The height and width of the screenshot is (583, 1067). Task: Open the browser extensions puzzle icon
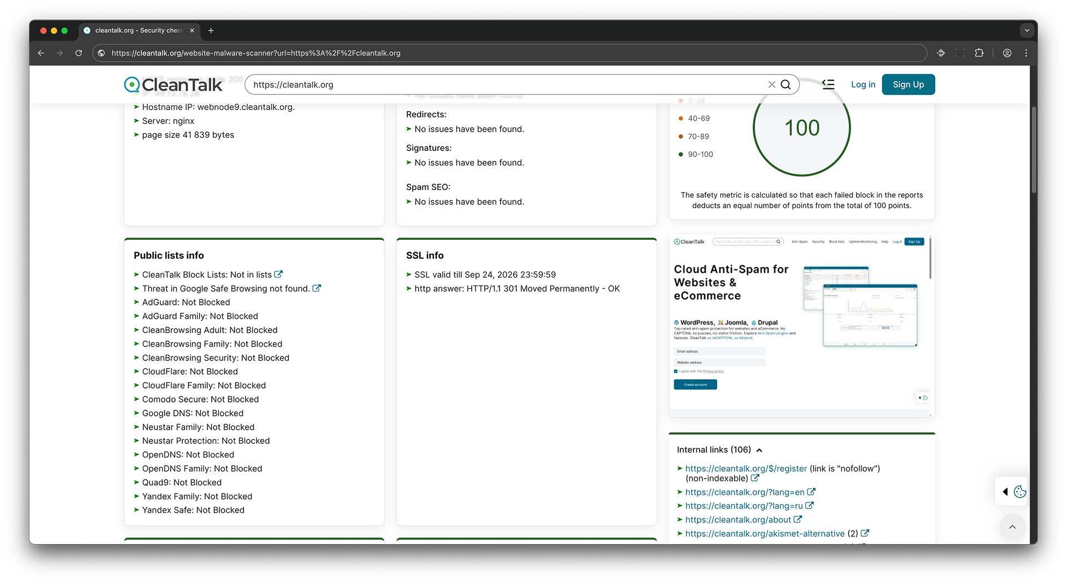click(979, 53)
